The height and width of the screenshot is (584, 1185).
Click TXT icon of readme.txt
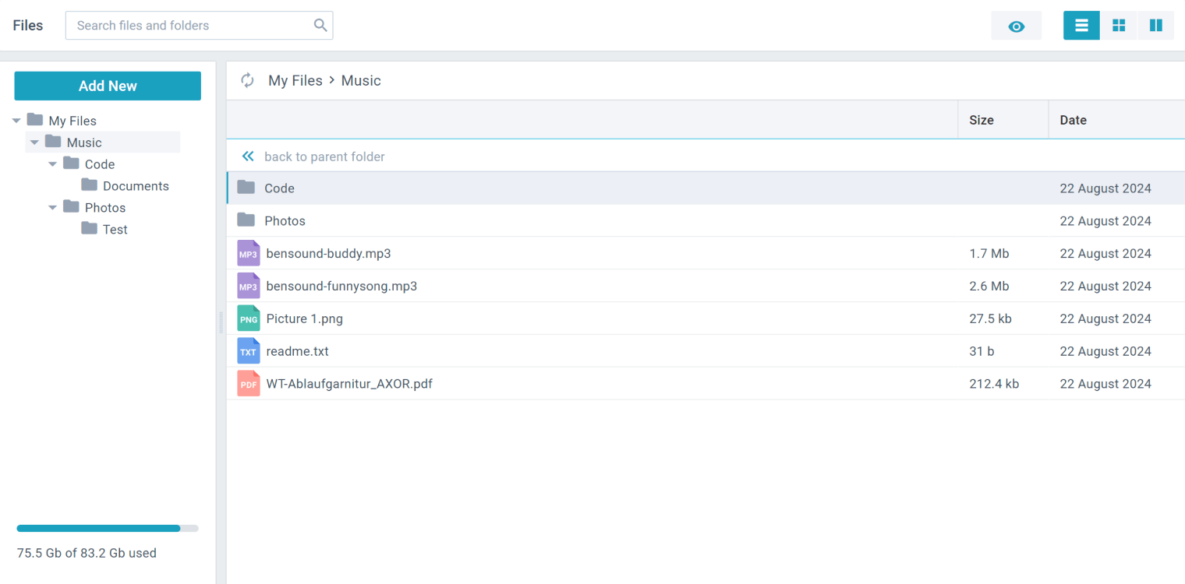click(x=248, y=351)
